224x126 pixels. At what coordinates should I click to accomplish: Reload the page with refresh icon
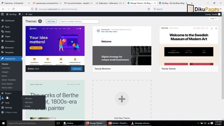coord(13,9)
